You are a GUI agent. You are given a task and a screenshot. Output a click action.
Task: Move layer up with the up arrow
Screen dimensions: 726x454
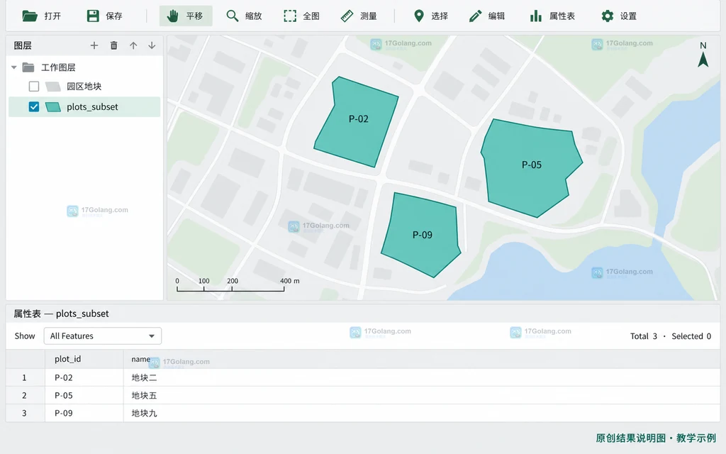click(x=133, y=45)
